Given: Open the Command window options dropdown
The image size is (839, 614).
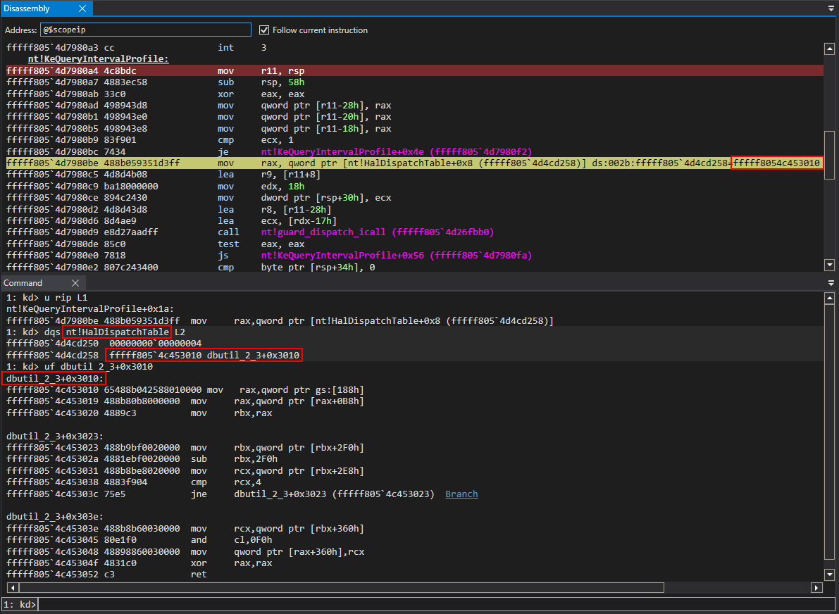Looking at the screenshot, I should (x=831, y=283).
